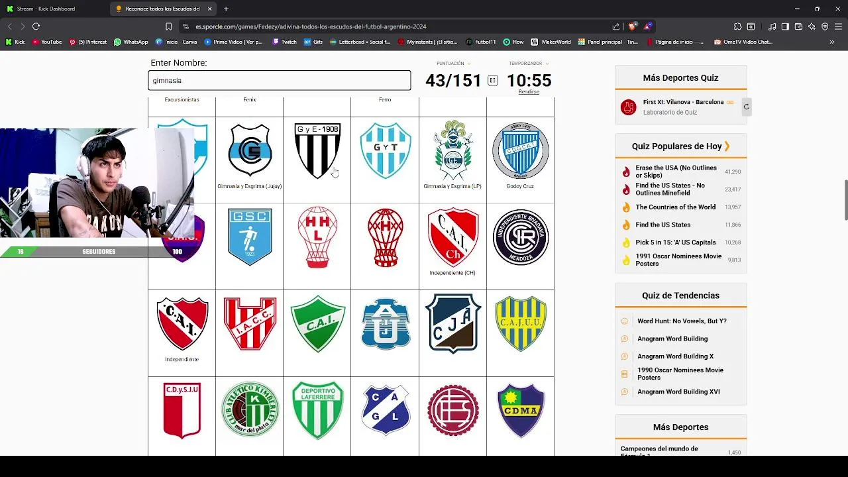
Task: Open Anagram Word Building XVI quiz
Action: tap(678, 392)
